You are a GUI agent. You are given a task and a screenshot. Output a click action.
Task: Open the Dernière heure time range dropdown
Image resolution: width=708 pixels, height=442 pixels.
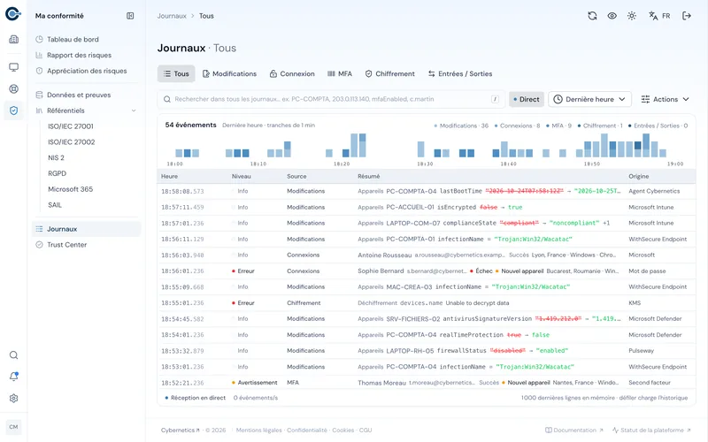coord(589,99)
